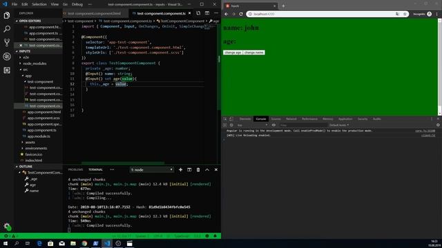Open the Explorer view in VS Code activity bar
Image resolution: width=442 pixels, height=248 pixels.
pos(7,15)
